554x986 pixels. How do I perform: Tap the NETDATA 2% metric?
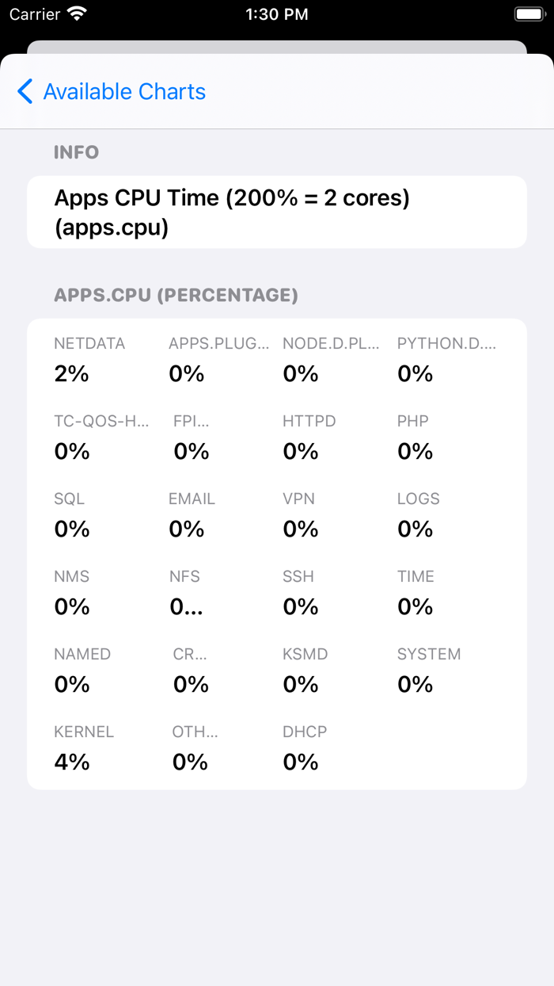pos(89,360)
